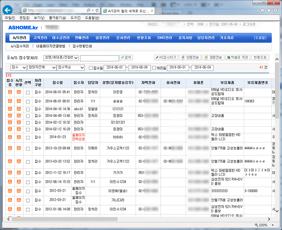Expand the address bar search dropdown arrow
This screenshot has width=282, height=230.
93,11
